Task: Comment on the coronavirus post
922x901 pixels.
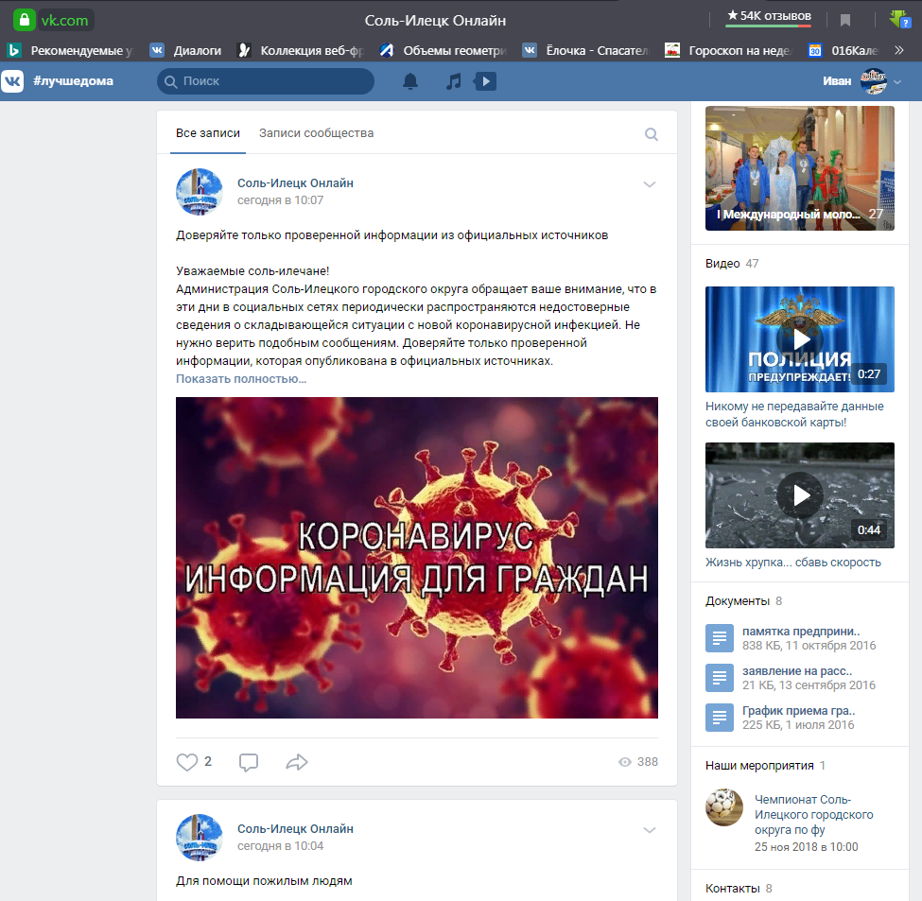Action: 249,762
